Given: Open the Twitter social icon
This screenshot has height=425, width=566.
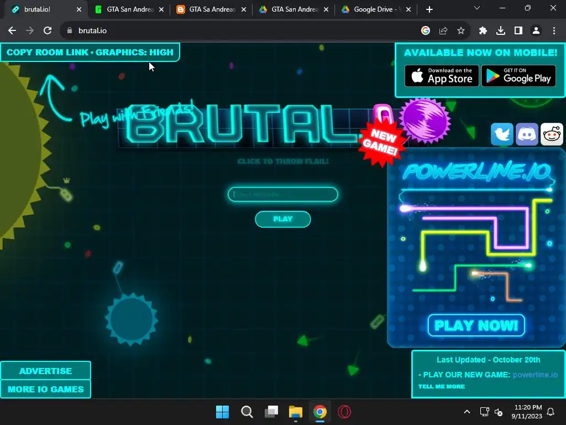Looking at the screenshot, I should tap(502, 134).
